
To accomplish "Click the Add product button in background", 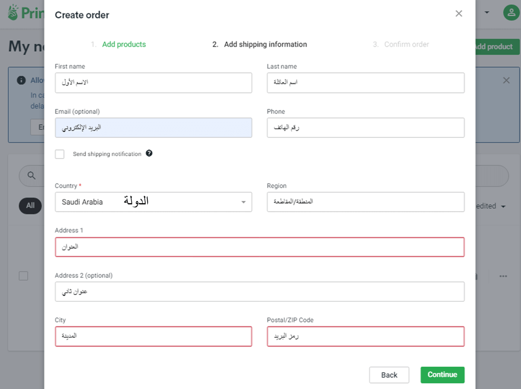I will pos(497,47).
